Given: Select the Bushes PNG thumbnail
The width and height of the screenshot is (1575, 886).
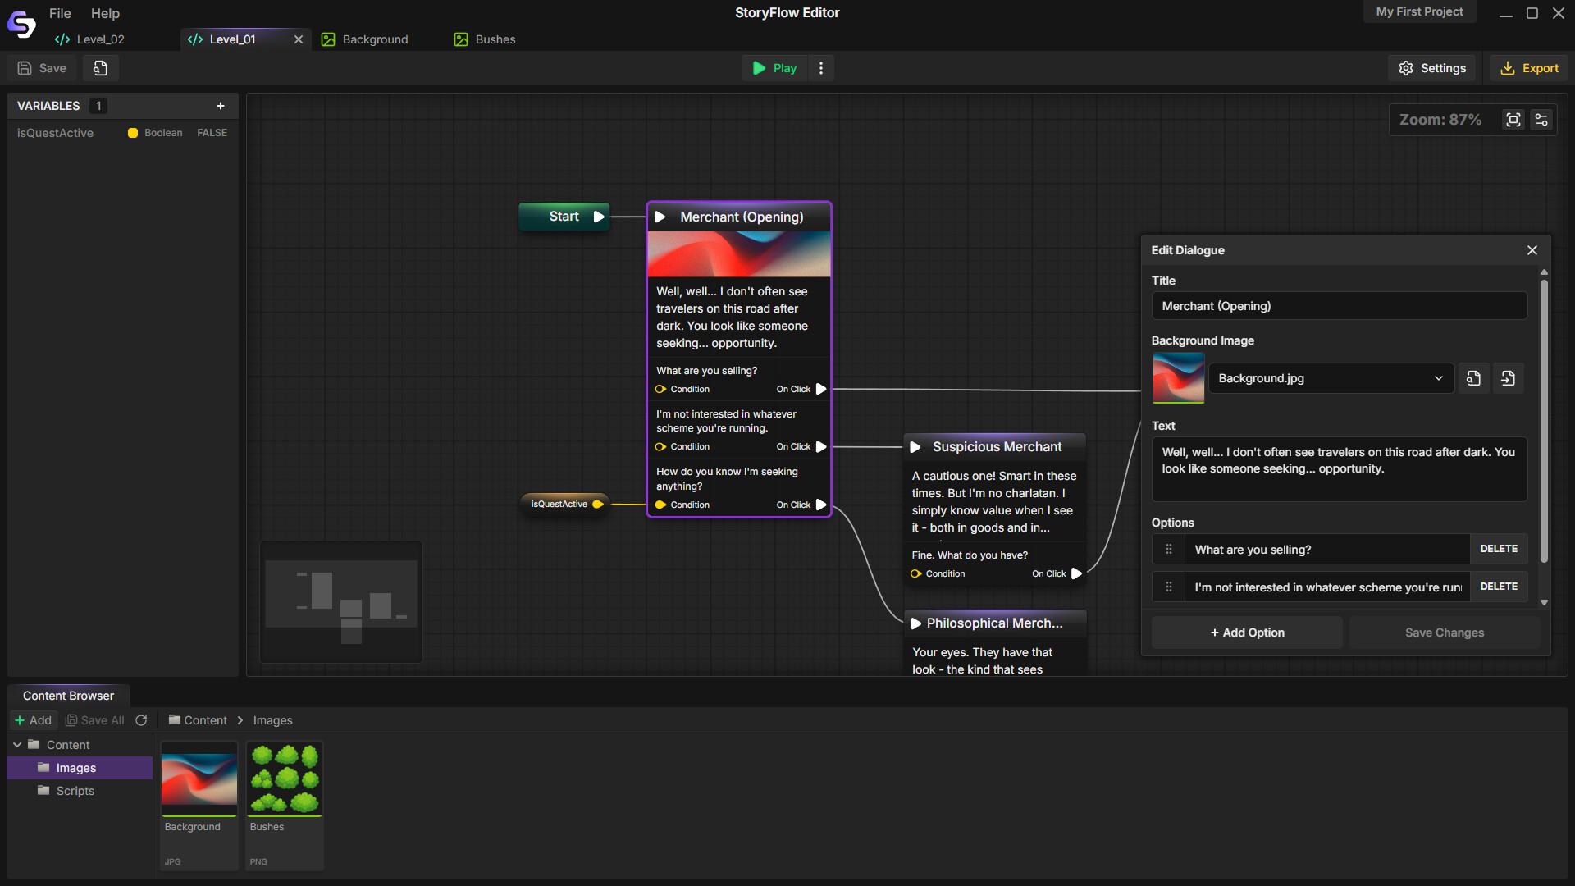Looking at the screenshot, I should click(x=285, y=779).
